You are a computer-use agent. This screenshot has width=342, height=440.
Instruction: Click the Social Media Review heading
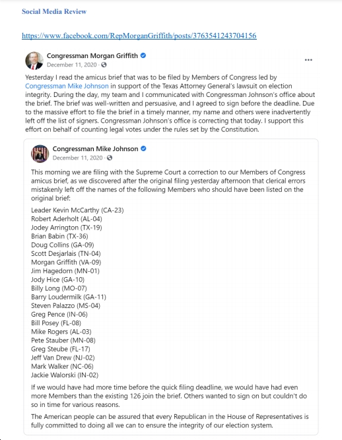(54, 11)
